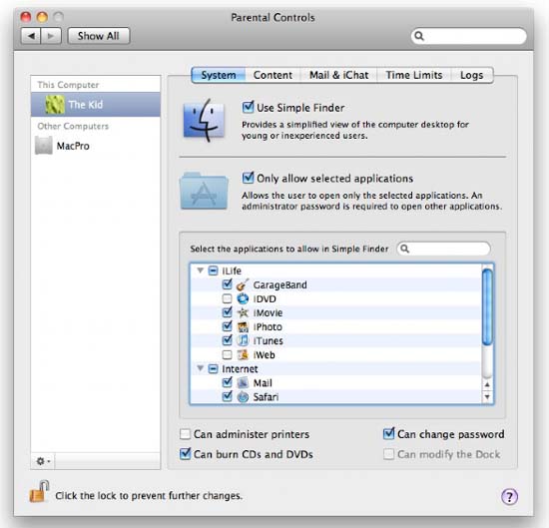Uncheck Can change password

[388, 433]
